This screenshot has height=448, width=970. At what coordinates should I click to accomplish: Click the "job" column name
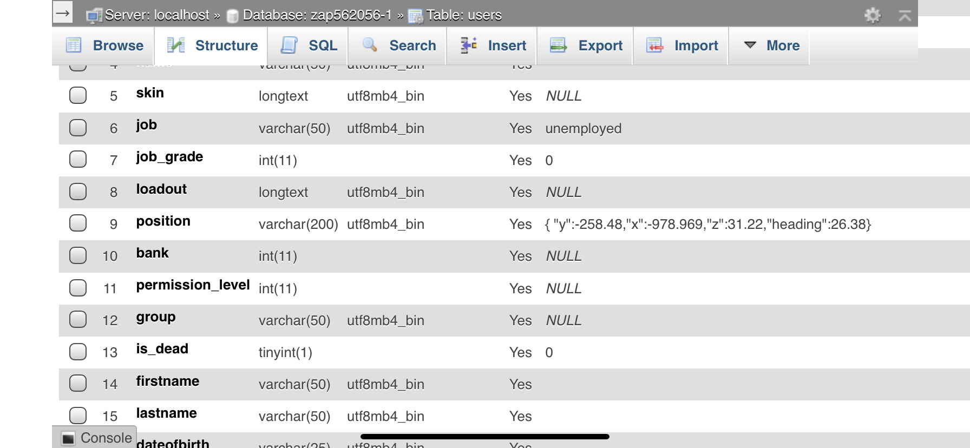(x=147, y=126)
